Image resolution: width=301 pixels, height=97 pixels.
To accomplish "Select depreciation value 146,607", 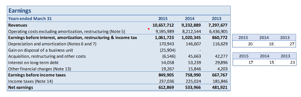I will point(194,44).
